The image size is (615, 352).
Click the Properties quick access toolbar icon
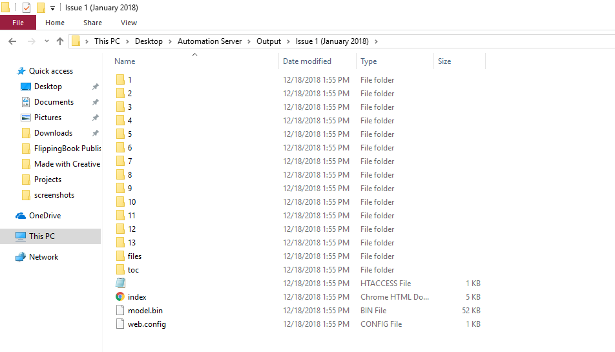pyautogui.click(x=26, y=8)
